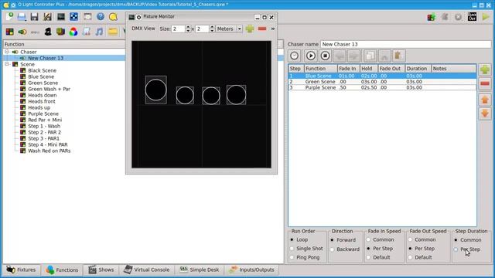Open the Virtual Console tab
Viewport: 495px width, 278px height.
(x=146, y=270)
